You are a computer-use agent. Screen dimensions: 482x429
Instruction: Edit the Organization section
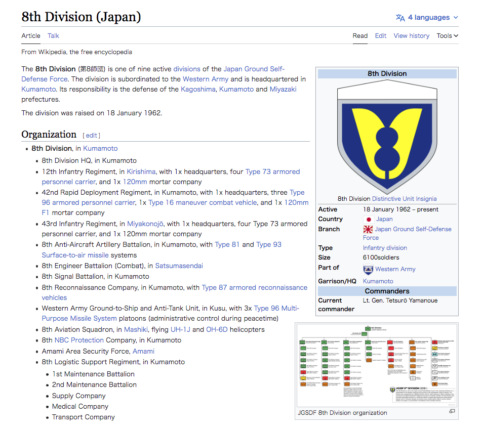click(x=91, y=136)
